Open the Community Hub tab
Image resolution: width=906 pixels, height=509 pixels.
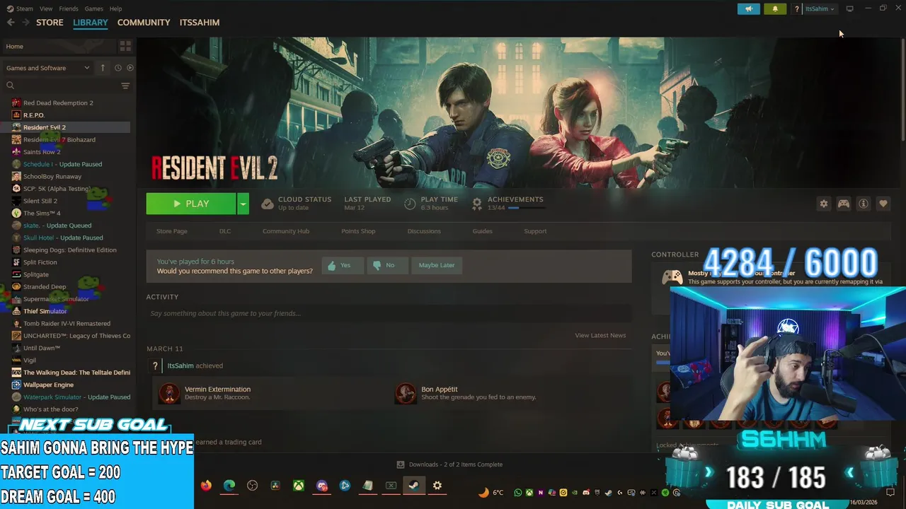(286, 231)
